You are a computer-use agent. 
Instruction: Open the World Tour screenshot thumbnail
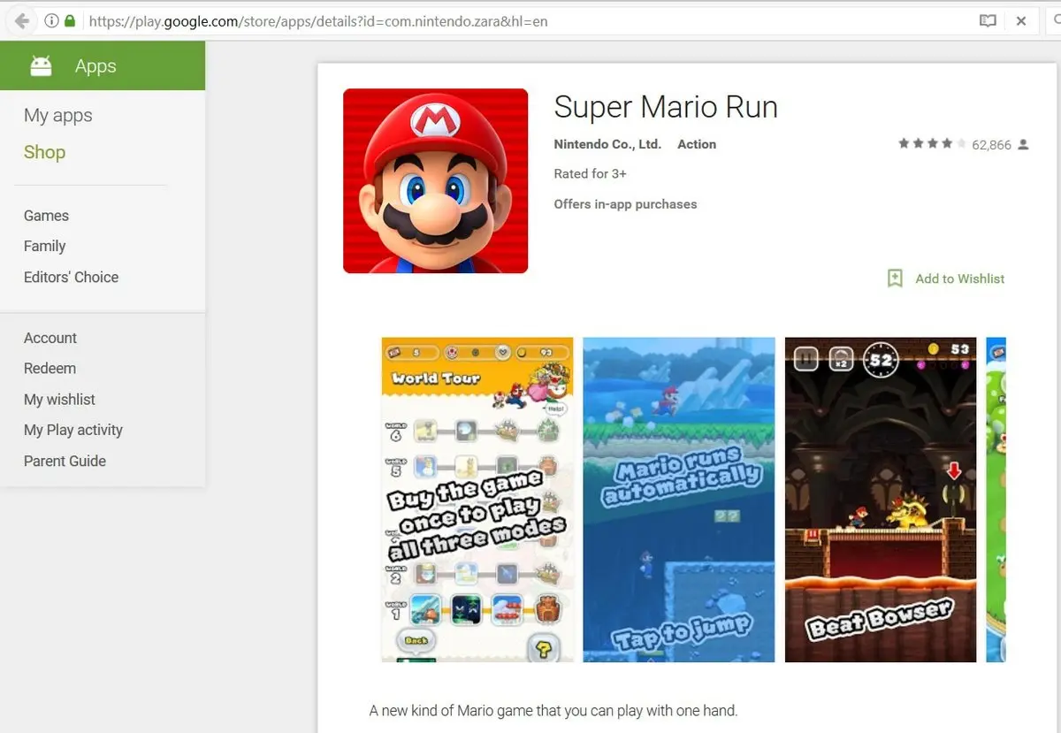[x=477, y=500]
